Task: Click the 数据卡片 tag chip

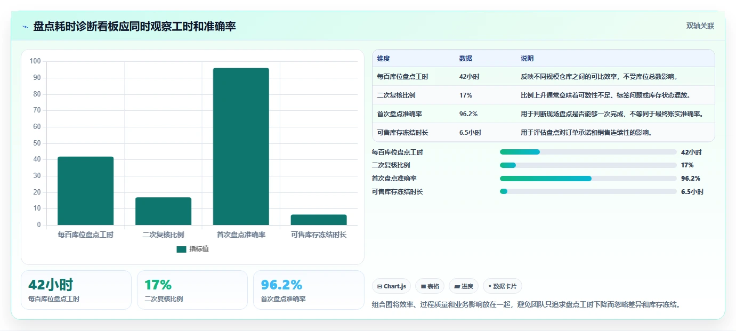Action: (x=503, y=286)
